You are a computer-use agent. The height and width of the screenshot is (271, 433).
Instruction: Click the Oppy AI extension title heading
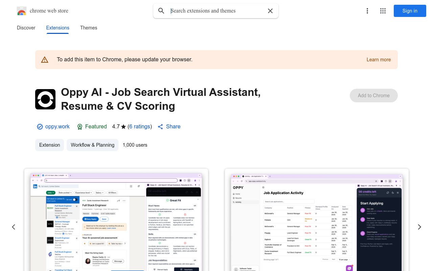tap(161, 99)
